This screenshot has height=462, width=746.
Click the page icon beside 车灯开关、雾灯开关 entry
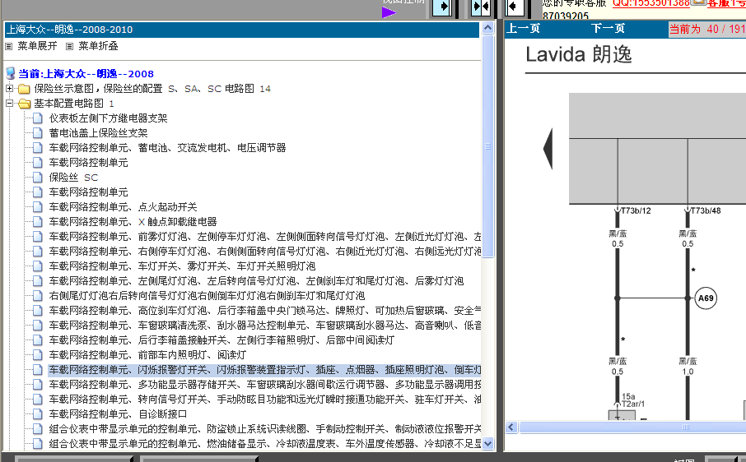coord(38,266)
